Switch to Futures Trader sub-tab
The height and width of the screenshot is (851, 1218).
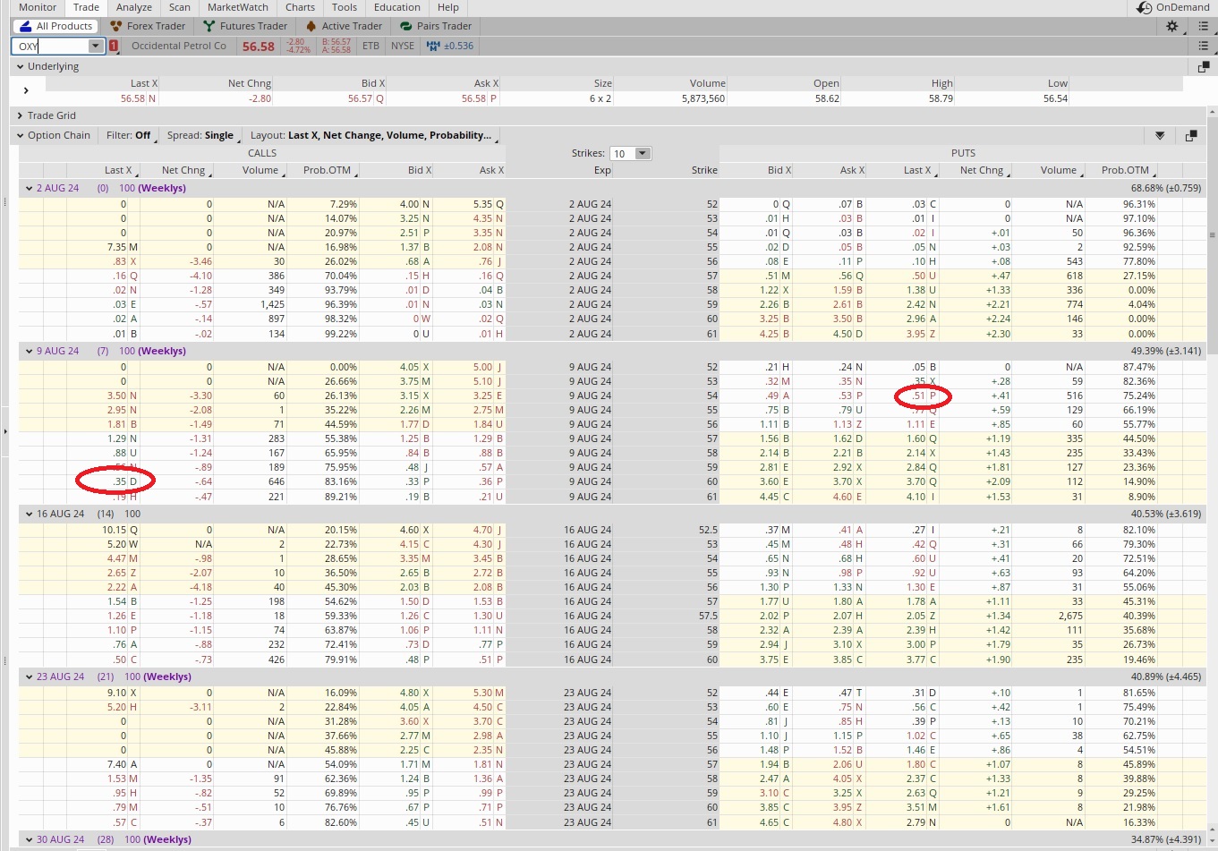pos(245,26)
